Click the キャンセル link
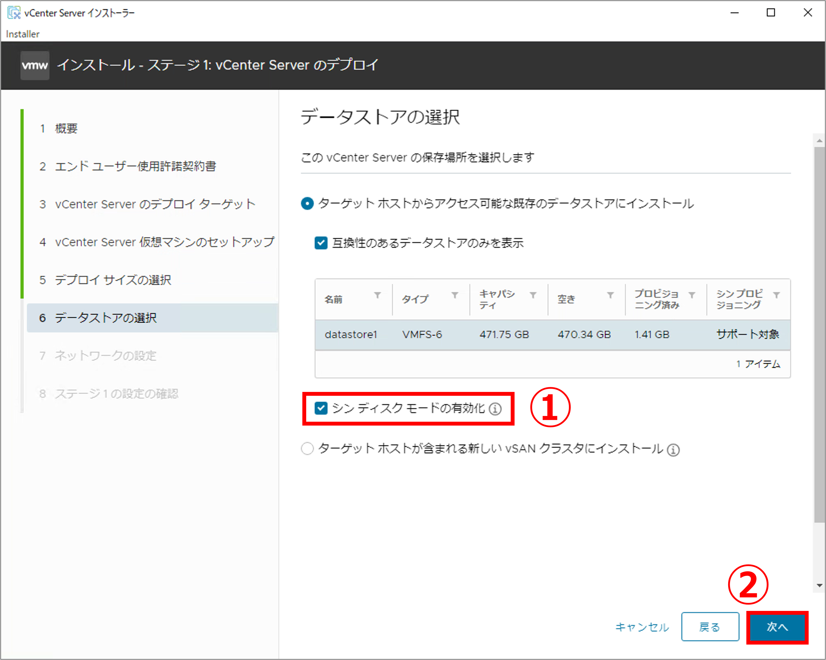 pyautogui.click(x=642, y=627)
